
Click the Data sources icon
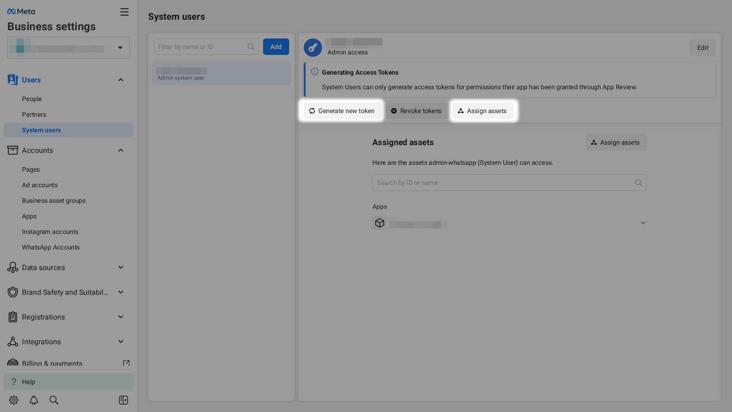[x=13, y=267]
